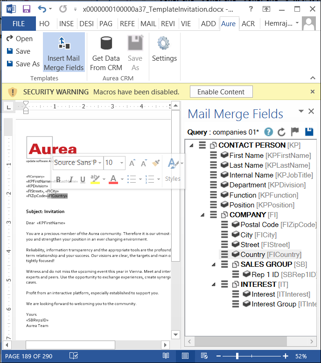Image resolution: width=321 pixels, height=363 pixels.
Task: Save the query with floppy icon
Action: click(309, 132)
